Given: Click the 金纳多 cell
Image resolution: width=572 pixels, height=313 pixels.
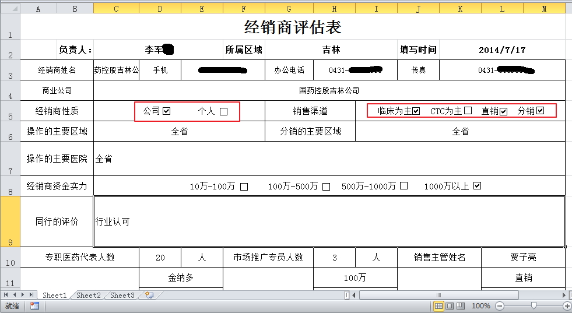Looking at the screenshot, I should [181, 277].
